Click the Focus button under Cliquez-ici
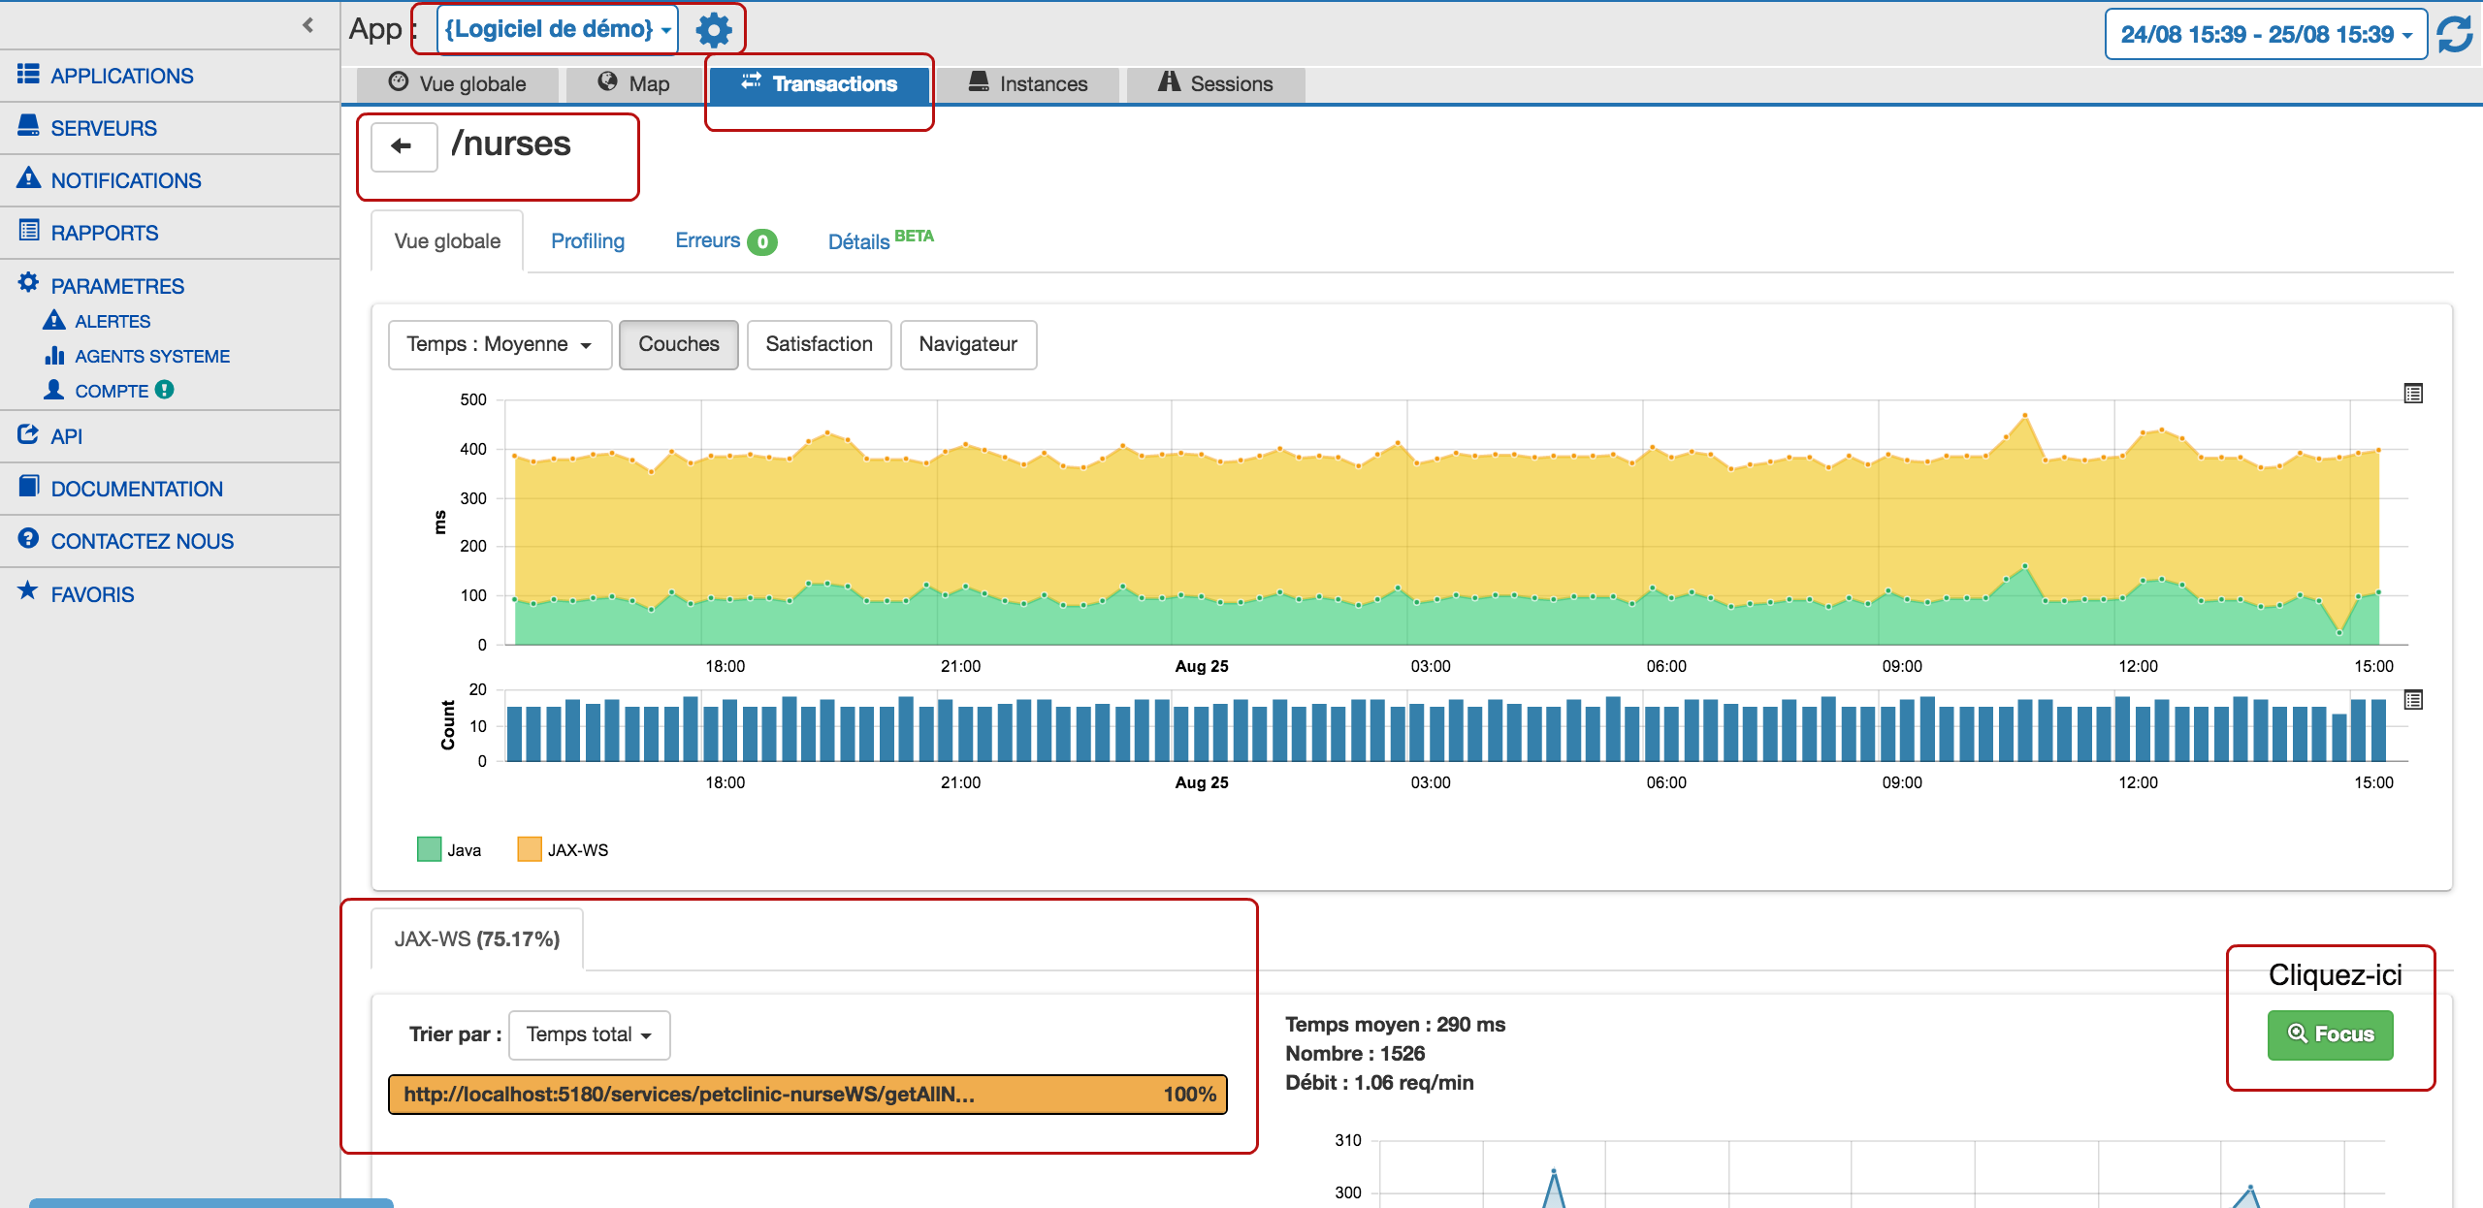2483x1208 pixels. 2331,1034
